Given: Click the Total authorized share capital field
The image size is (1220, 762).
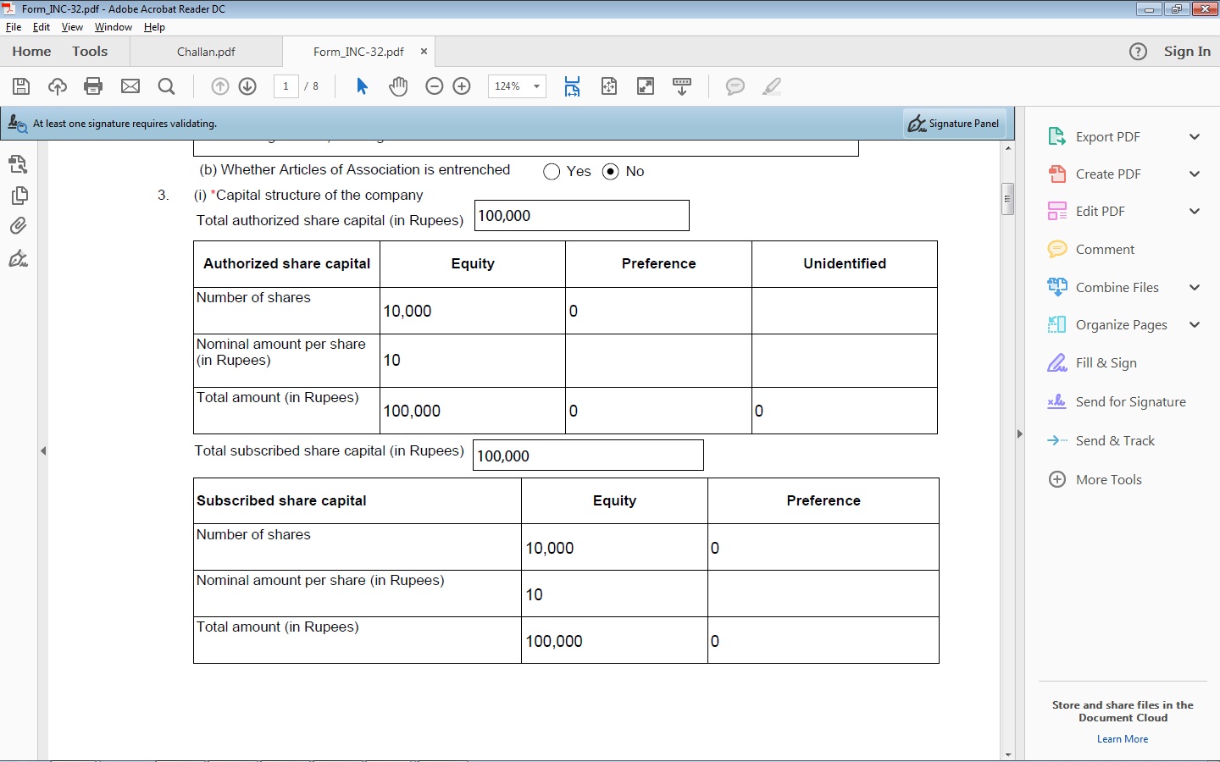Looking at the screenshot, I should pyautogui.click(x=581, y=215).
